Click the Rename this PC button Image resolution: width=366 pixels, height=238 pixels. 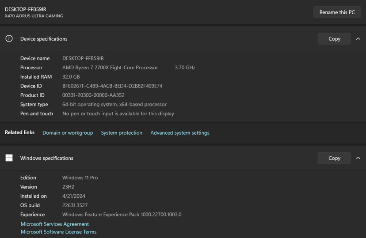point(337,12)
